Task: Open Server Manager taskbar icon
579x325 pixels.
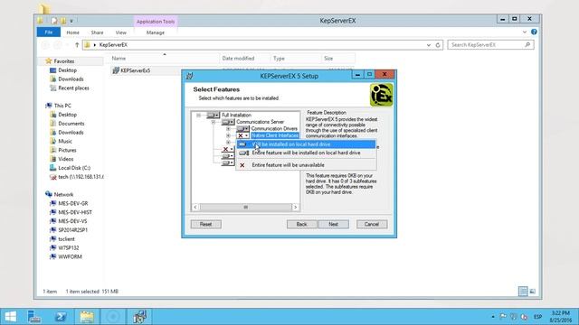Action: (34, 316)
